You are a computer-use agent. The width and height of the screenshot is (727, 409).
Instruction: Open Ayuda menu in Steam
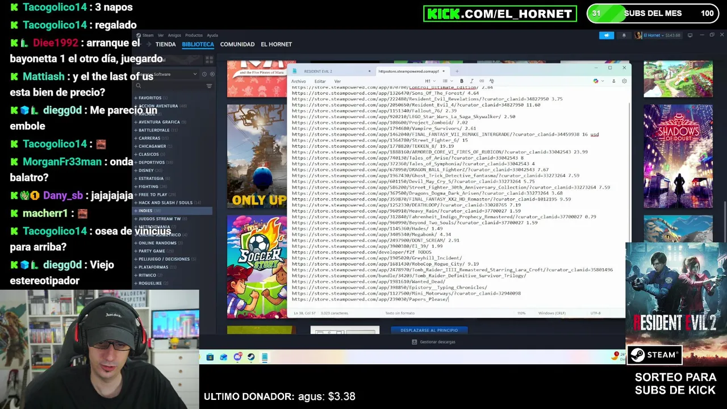click(212, 35)
